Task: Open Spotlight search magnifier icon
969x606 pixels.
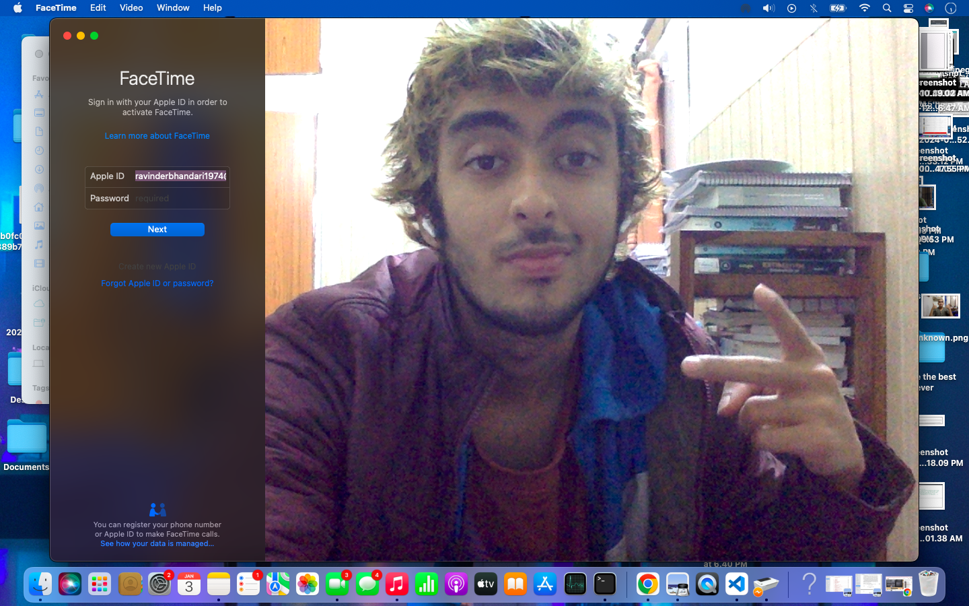Action: coord(887,8)
